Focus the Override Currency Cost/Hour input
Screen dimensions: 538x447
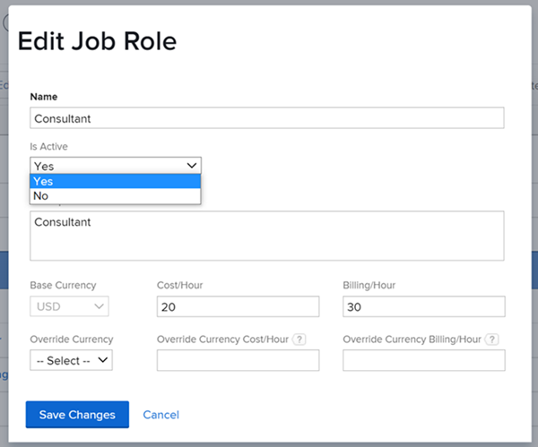tap(238, 360)
